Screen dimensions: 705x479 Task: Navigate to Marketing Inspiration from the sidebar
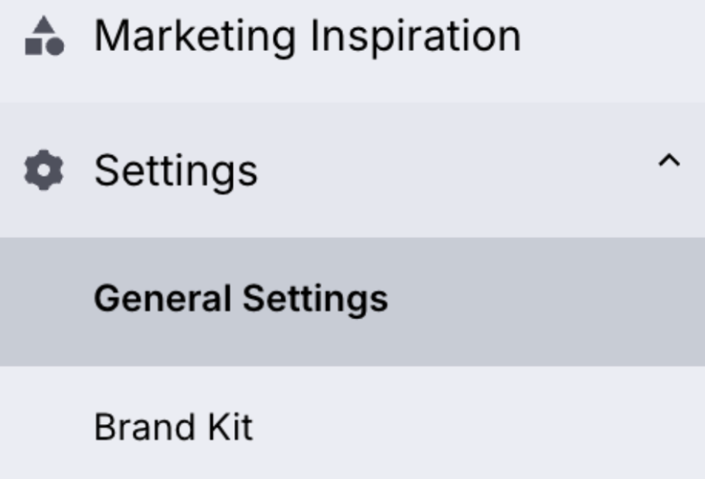307,36
